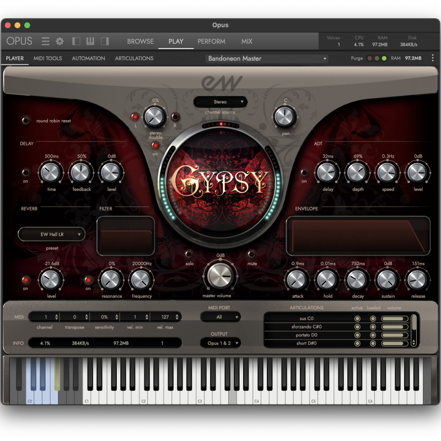Switch to the MIX page
The image size is (441, 441).
coord(246,41)
